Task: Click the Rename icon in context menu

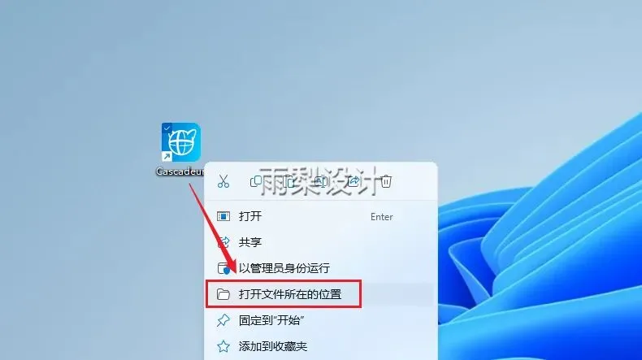Action: coord(320,181)
